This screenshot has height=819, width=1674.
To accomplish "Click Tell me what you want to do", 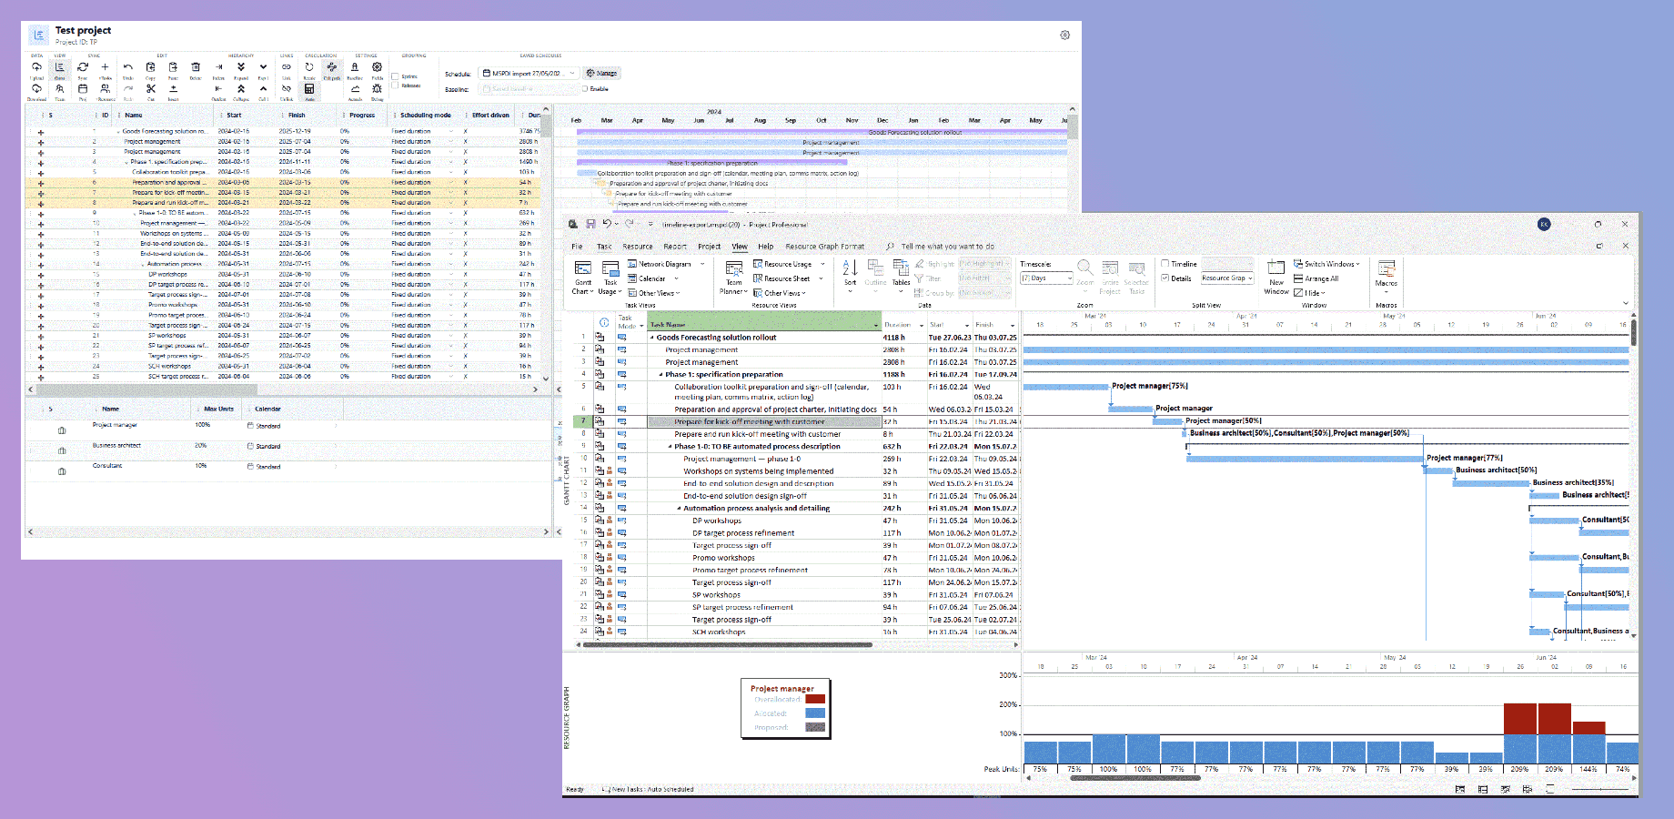I will point(947,247).
